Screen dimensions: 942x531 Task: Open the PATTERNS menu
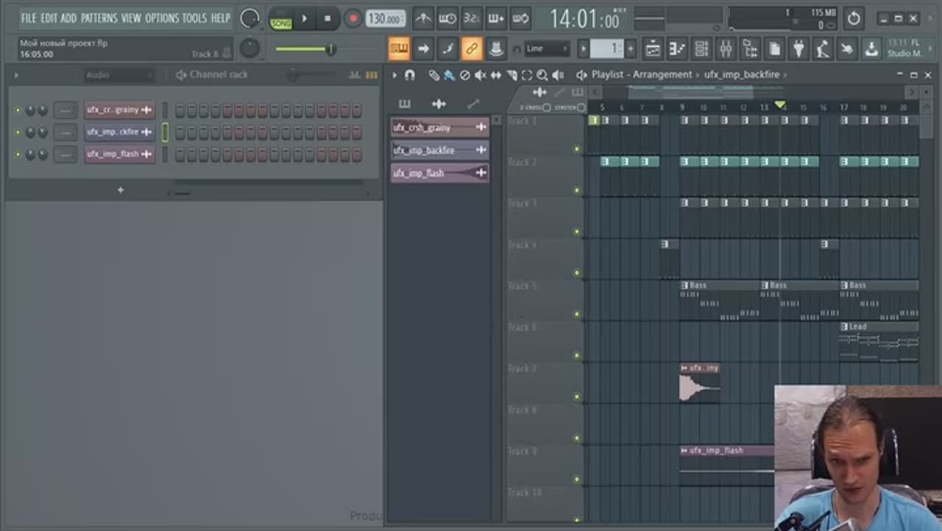pyautogui.click(x=99, y=18)
